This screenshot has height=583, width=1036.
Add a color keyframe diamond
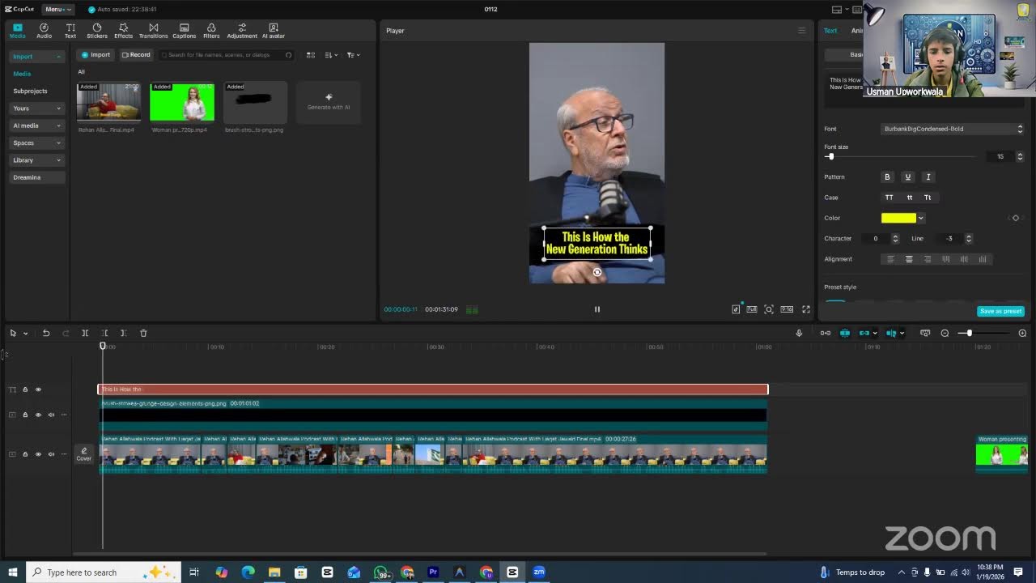(x=1016, y=218)
